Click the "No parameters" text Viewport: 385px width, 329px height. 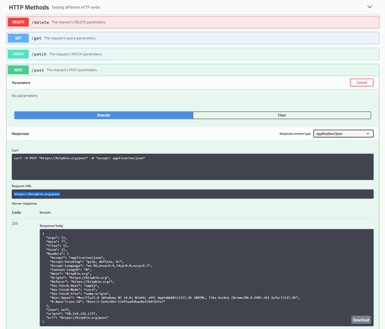(25, 96)
